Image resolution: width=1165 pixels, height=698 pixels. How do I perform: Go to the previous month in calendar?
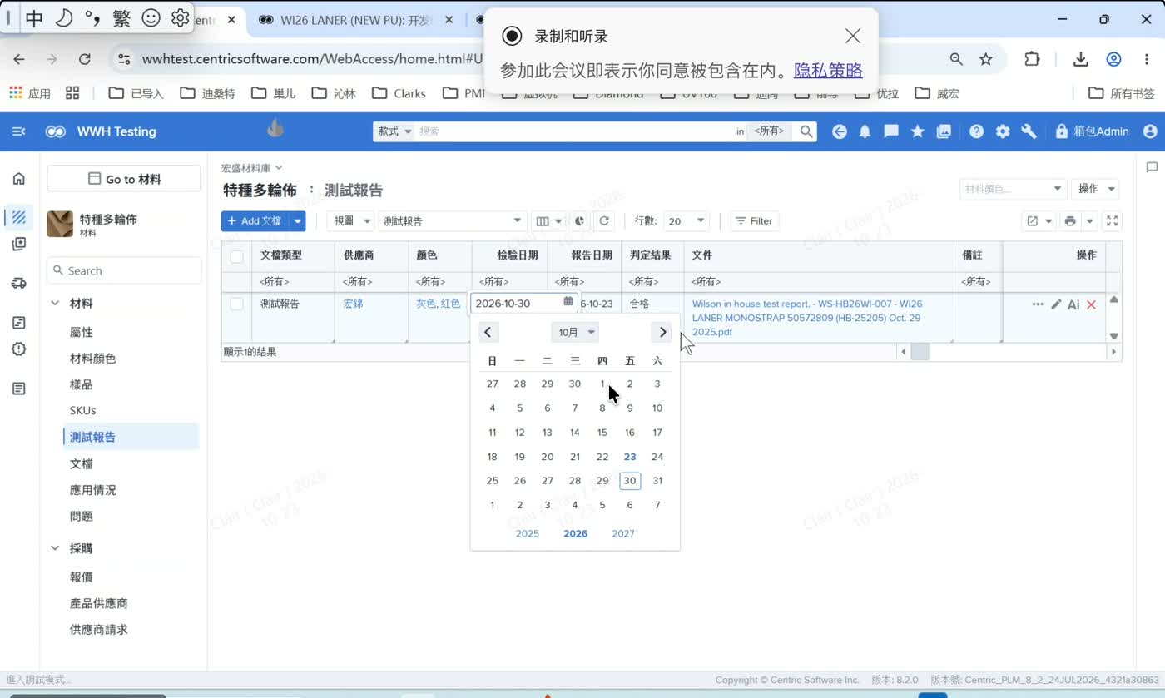488,332
